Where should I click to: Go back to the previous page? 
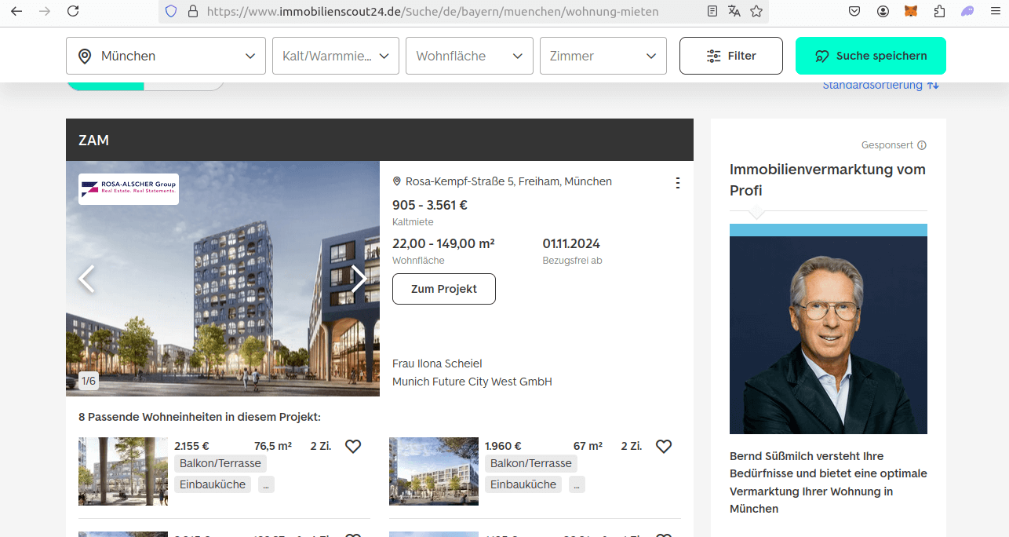16,11
